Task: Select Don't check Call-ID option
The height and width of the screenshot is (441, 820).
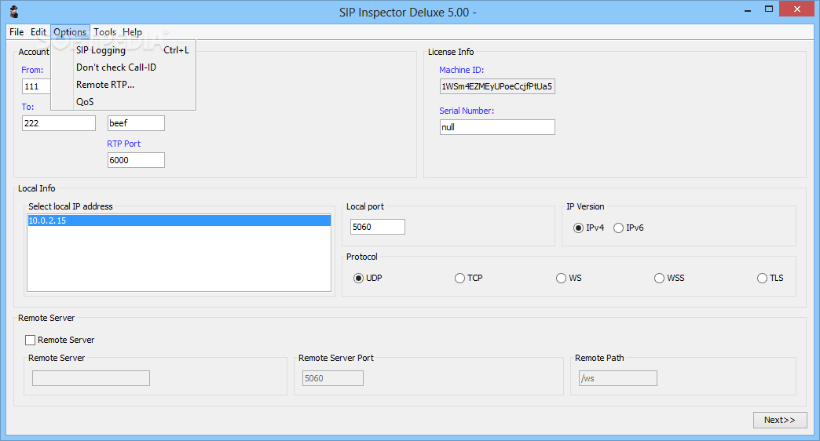Action: click(x=123, y=67)
